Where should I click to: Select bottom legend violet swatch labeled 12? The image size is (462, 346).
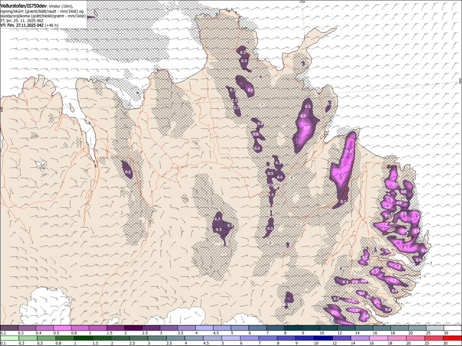[x=341, y=338]
